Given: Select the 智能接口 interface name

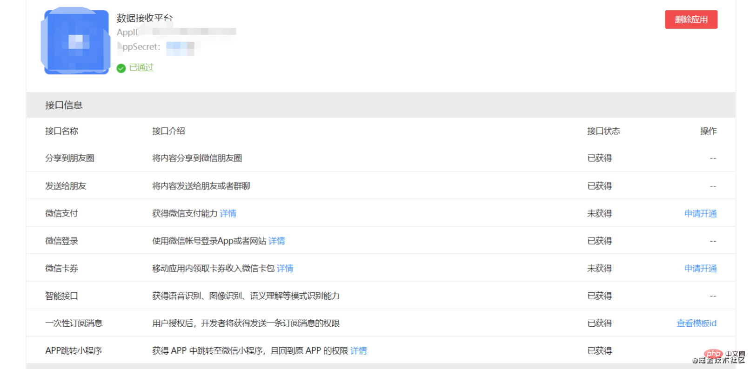Looking at the screenshot, I should click(61, 296).
